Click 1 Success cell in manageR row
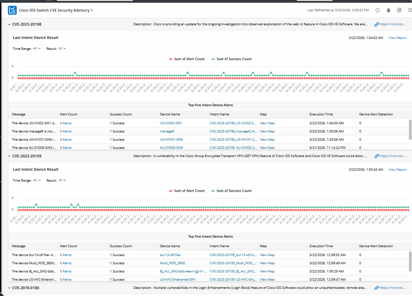The image size is (412, 296). pyautogui.click(x=117, y=131)
